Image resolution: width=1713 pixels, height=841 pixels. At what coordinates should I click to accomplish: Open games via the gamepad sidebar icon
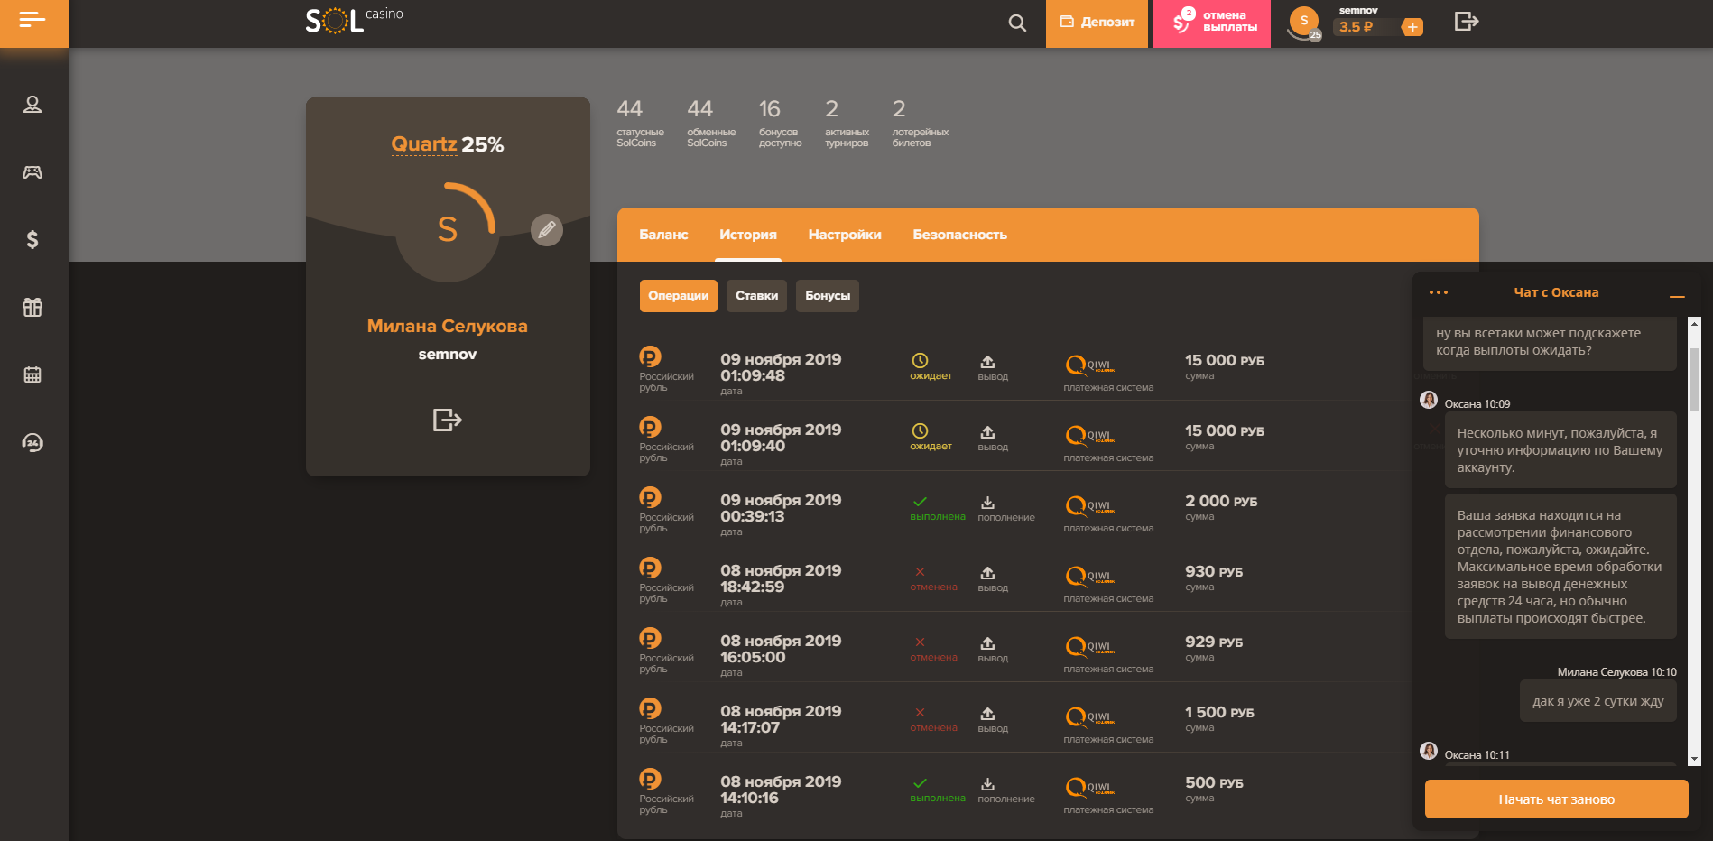pyautogui.click(x=32, y=172)
